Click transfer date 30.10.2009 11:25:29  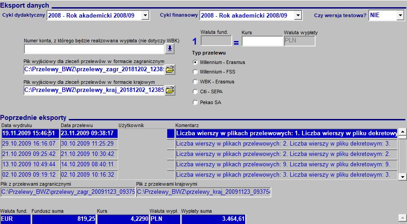click(x=89, y=144)
